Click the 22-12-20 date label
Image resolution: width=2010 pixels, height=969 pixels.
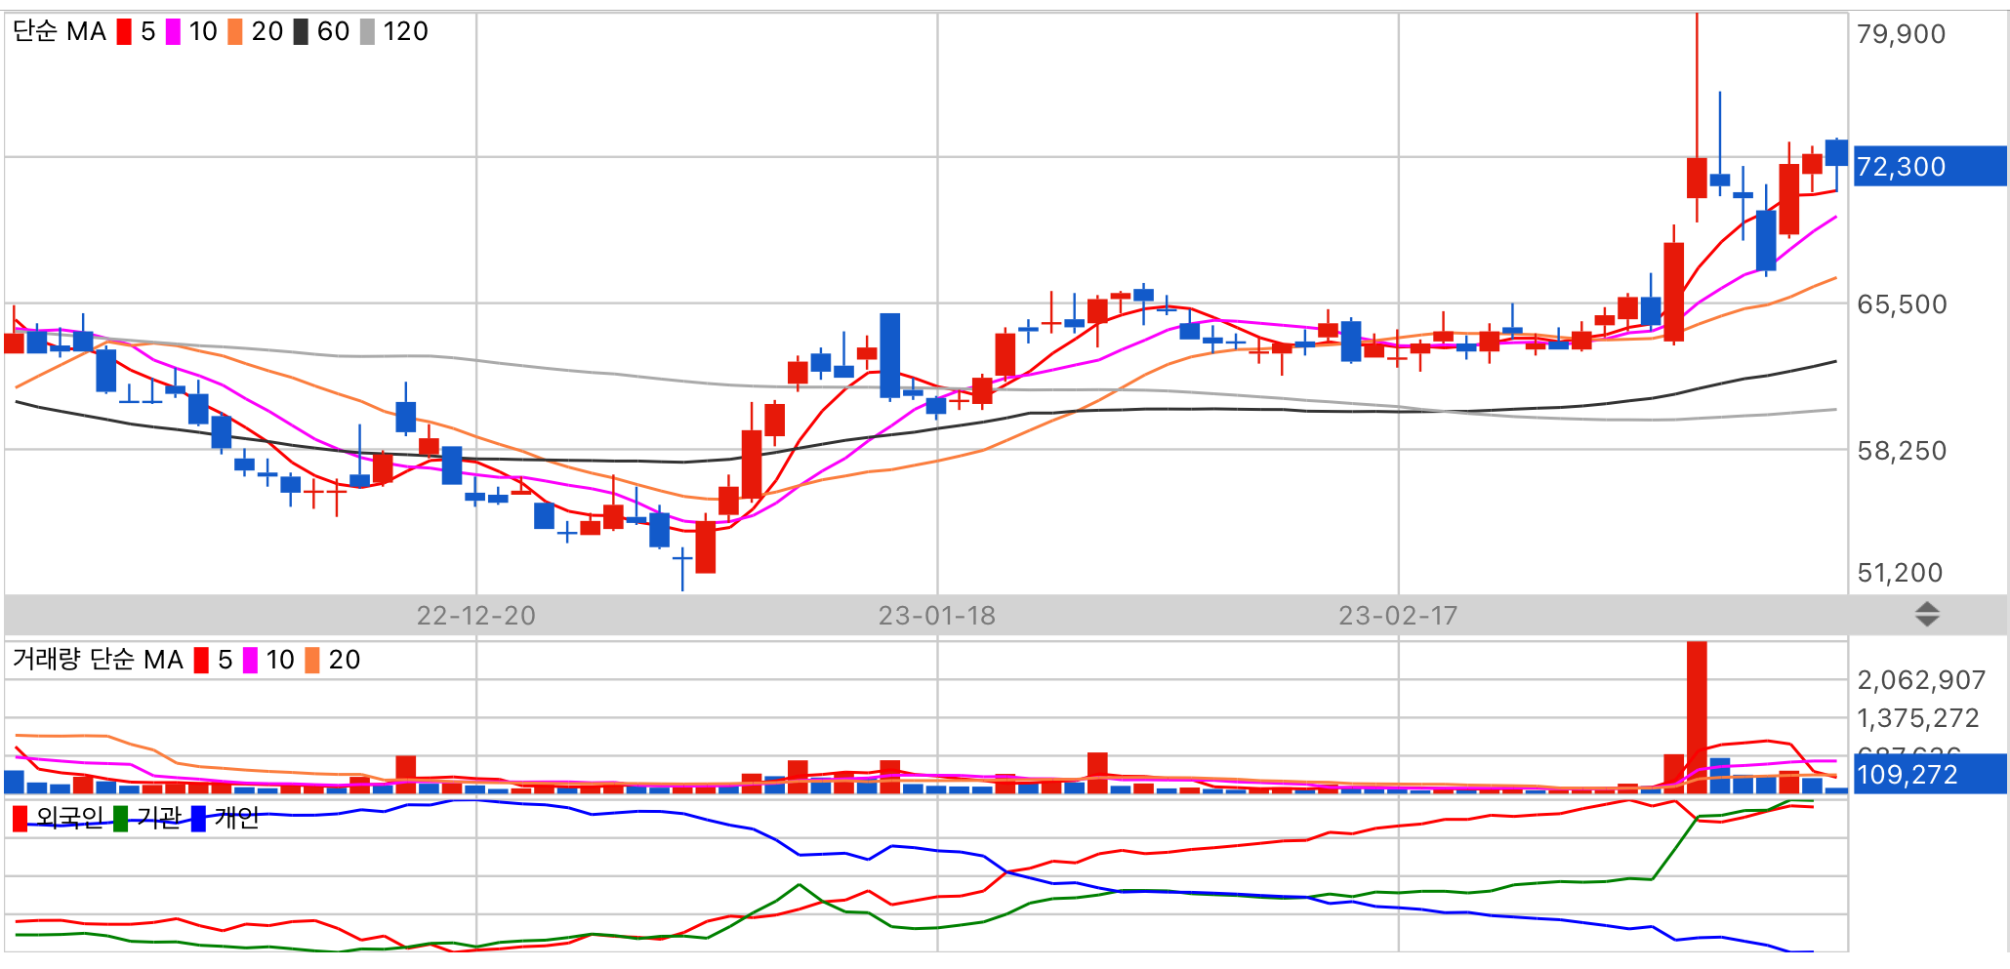[476, 616]
